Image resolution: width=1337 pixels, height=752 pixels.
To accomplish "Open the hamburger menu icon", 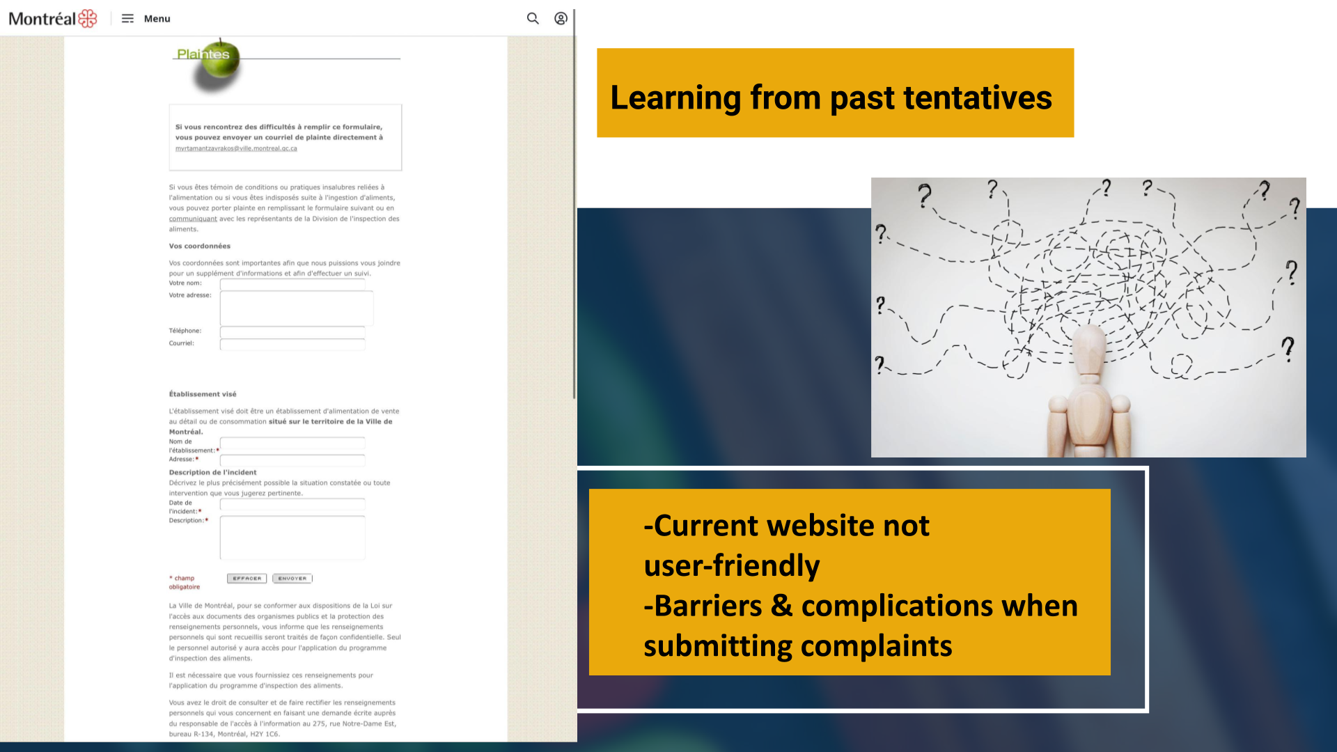I will [x=127, y=19].
